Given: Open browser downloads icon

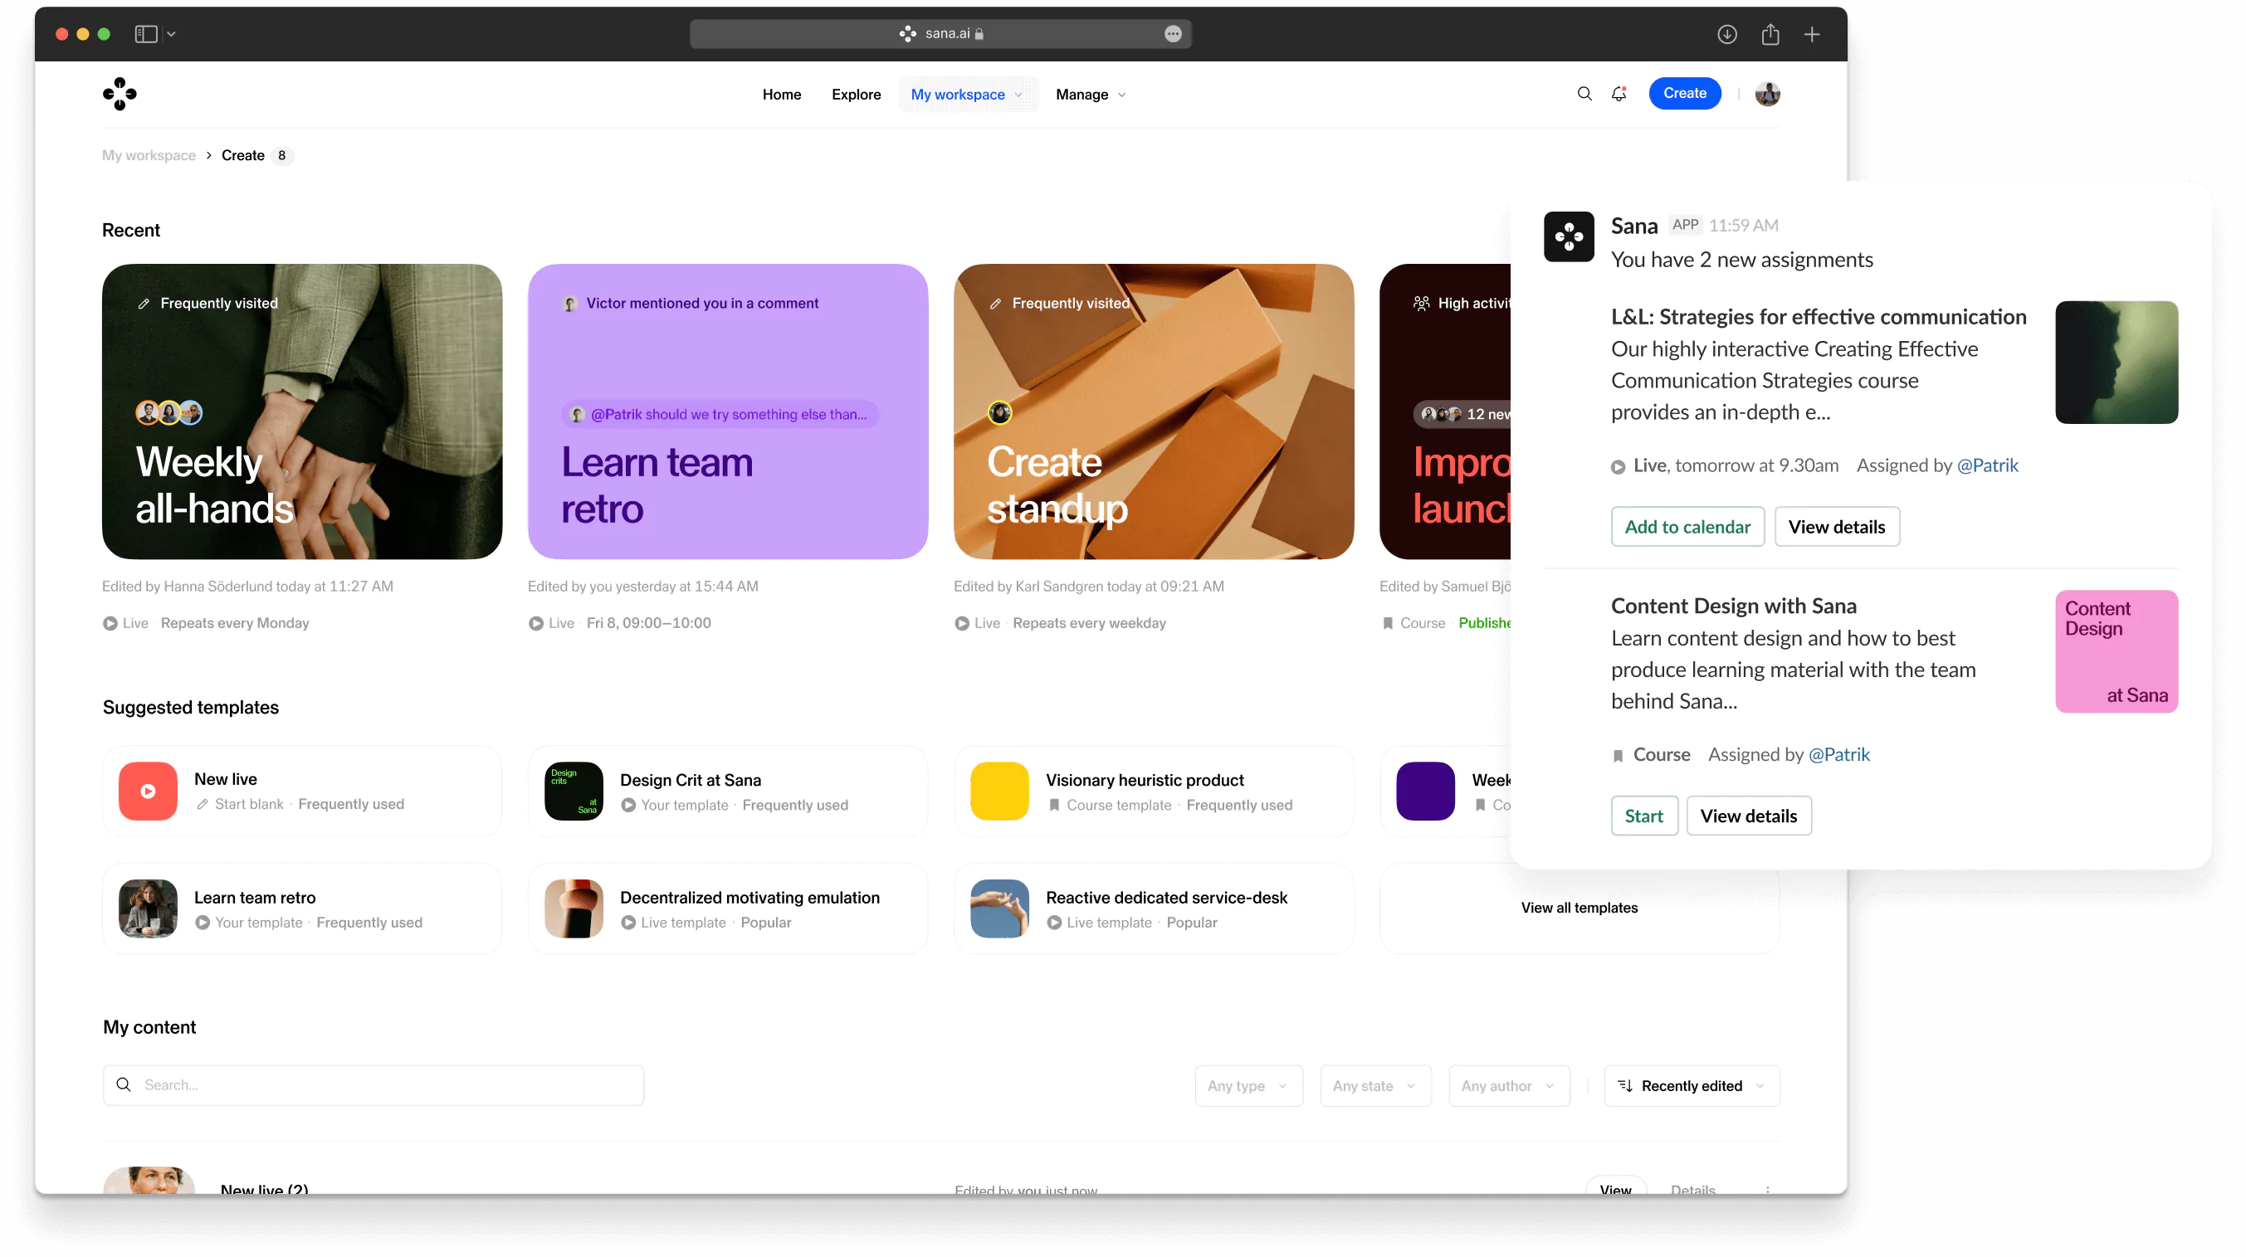Looking at the screenshot, I should click(x=1726, y=34).
